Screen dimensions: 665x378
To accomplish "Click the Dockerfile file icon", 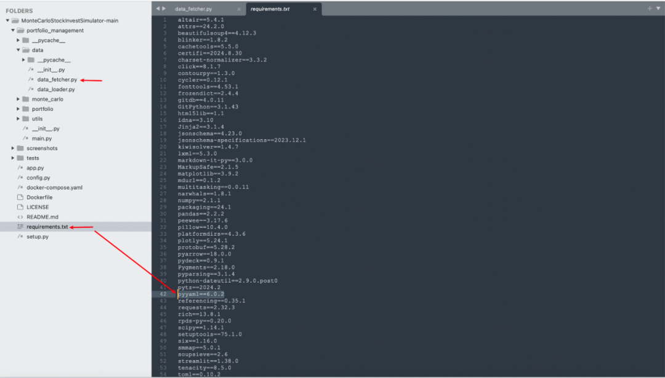I will click(20, 198).
